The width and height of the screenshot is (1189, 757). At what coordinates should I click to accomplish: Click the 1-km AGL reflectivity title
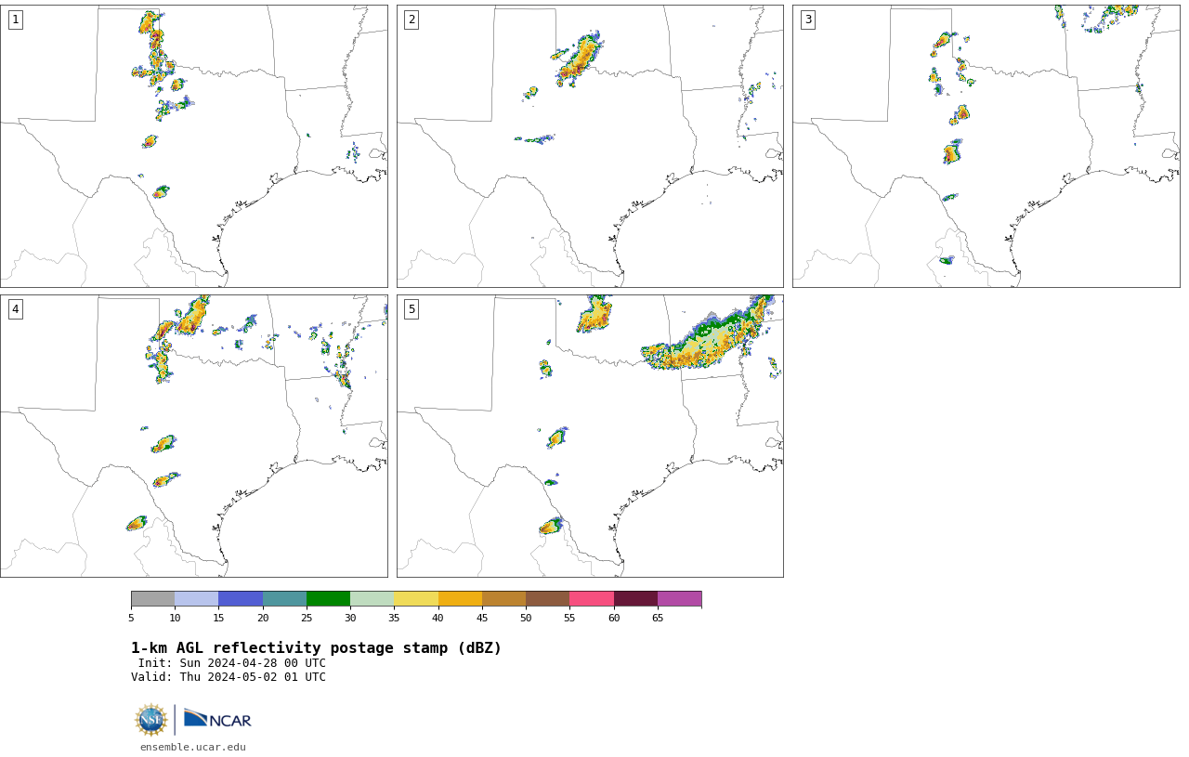click(316, 648)
